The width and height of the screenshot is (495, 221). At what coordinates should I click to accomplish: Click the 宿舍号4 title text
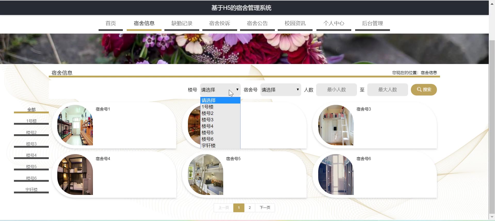[103, 159]
